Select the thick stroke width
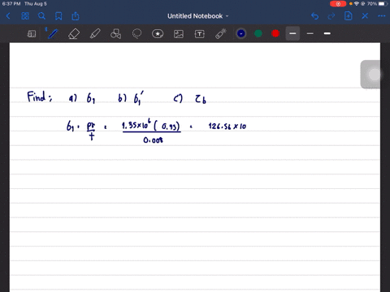390x292 pixels. (x=327, y=33)
